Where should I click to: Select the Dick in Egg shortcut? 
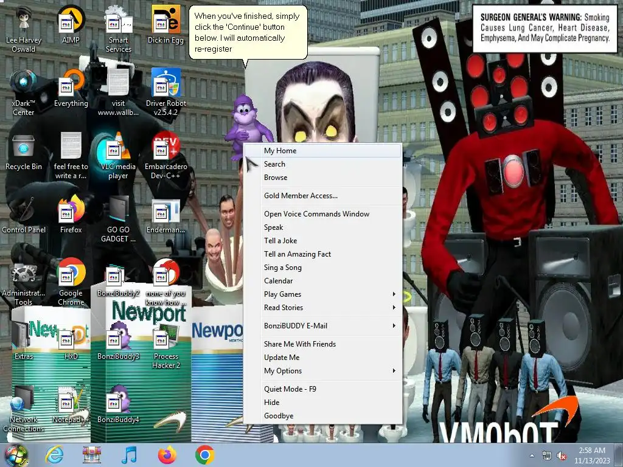[165, 25]
